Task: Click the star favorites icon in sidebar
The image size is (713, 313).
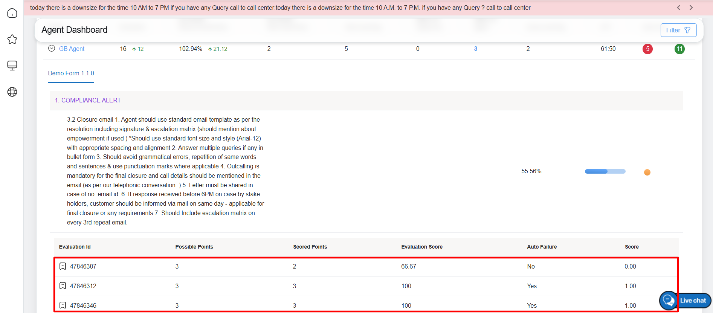Action: 12,39
